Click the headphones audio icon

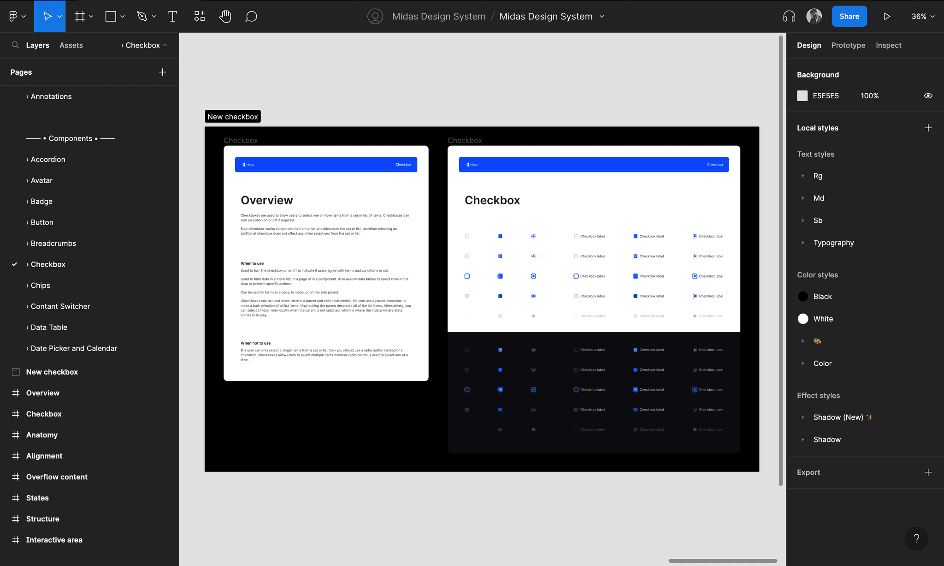tap(789, 17)
